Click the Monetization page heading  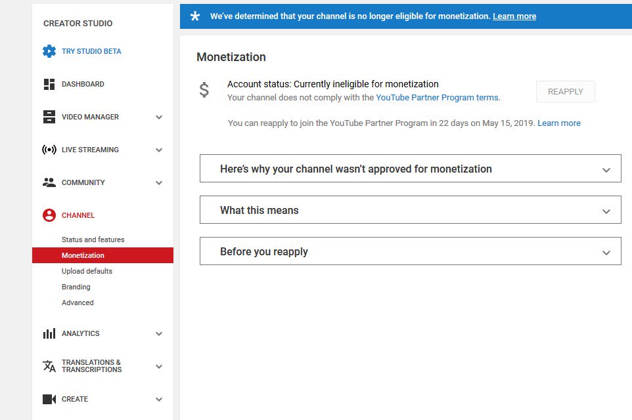pos(231,57)
